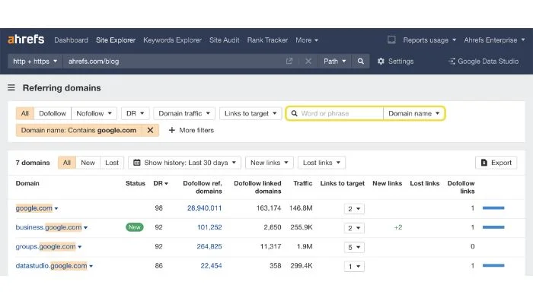Open ahrefs.com/blog in new tab icon
This screenshot has width=533, height=304.
[x=289, y=62]
